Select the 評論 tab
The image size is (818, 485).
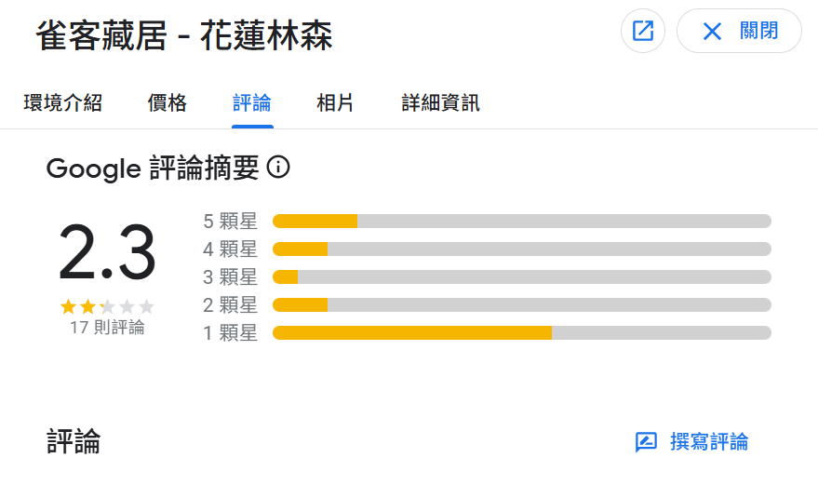252,102
